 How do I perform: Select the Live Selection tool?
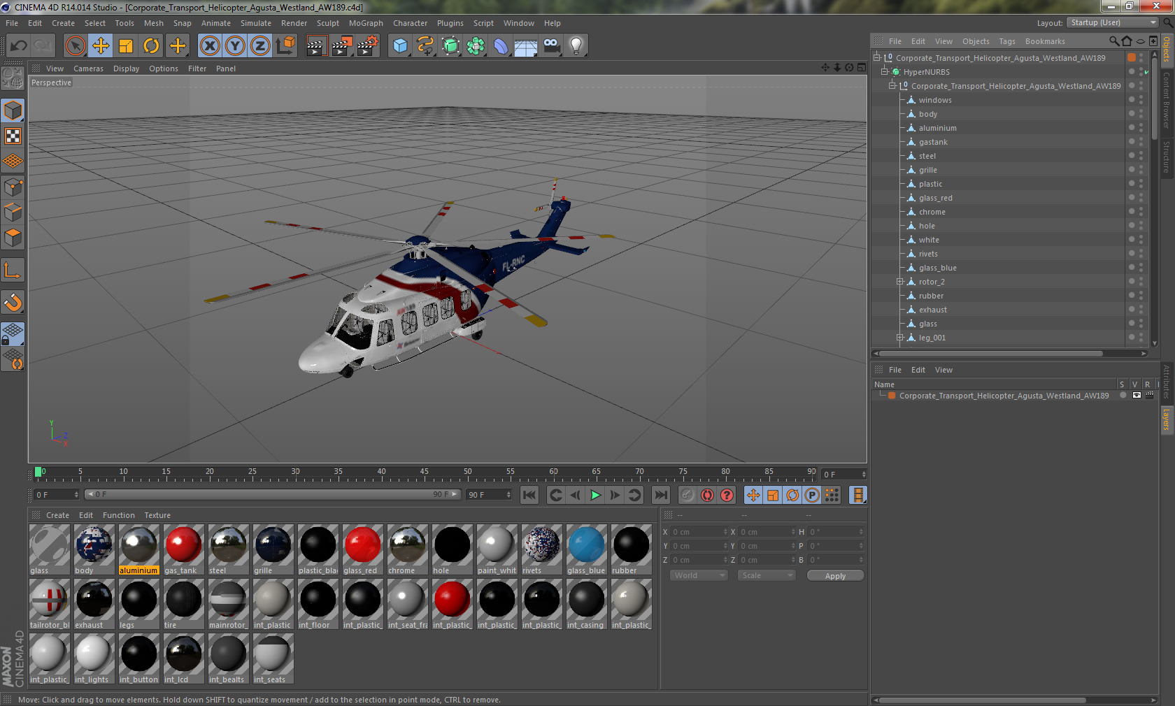[75, 46]
